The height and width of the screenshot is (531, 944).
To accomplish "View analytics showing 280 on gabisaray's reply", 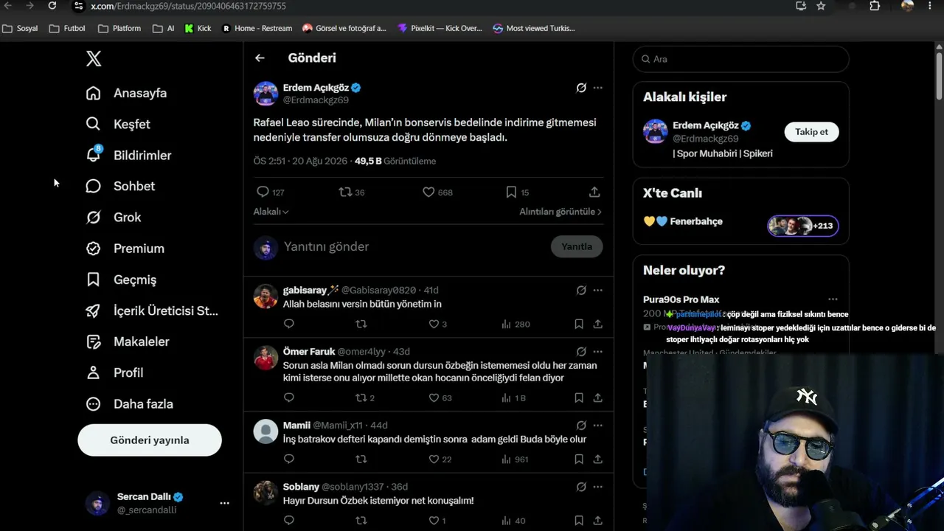I will coord(516,324).
